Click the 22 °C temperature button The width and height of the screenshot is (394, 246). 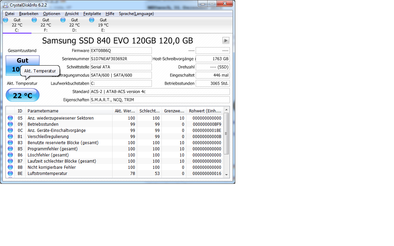click(x=23, y=95)
